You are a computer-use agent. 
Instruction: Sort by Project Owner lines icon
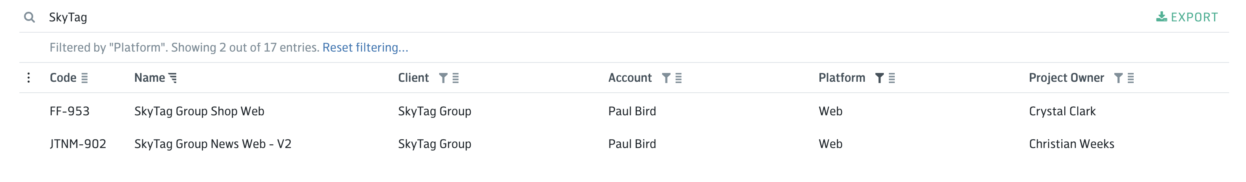pyautogui.click(x=1131, y=78)
